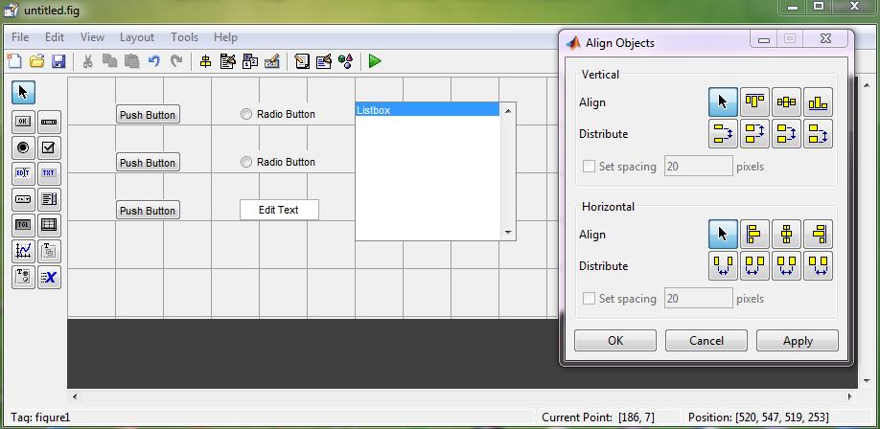Choose the Button Group palette tool
The width and height of the screenshot is (880, 429).
[x=23, y=277]
